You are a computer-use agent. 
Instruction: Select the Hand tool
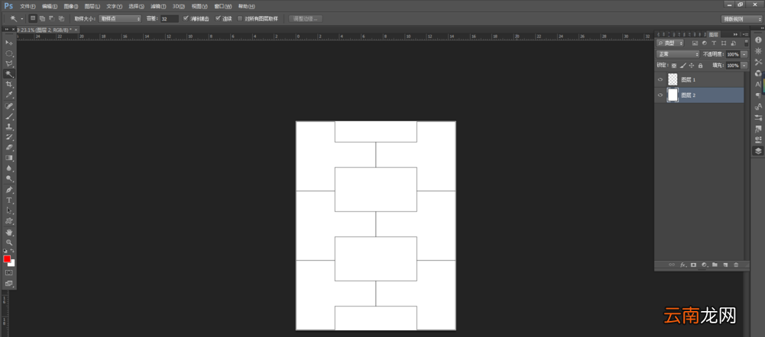pyautogui.click(x=8, y=232)
